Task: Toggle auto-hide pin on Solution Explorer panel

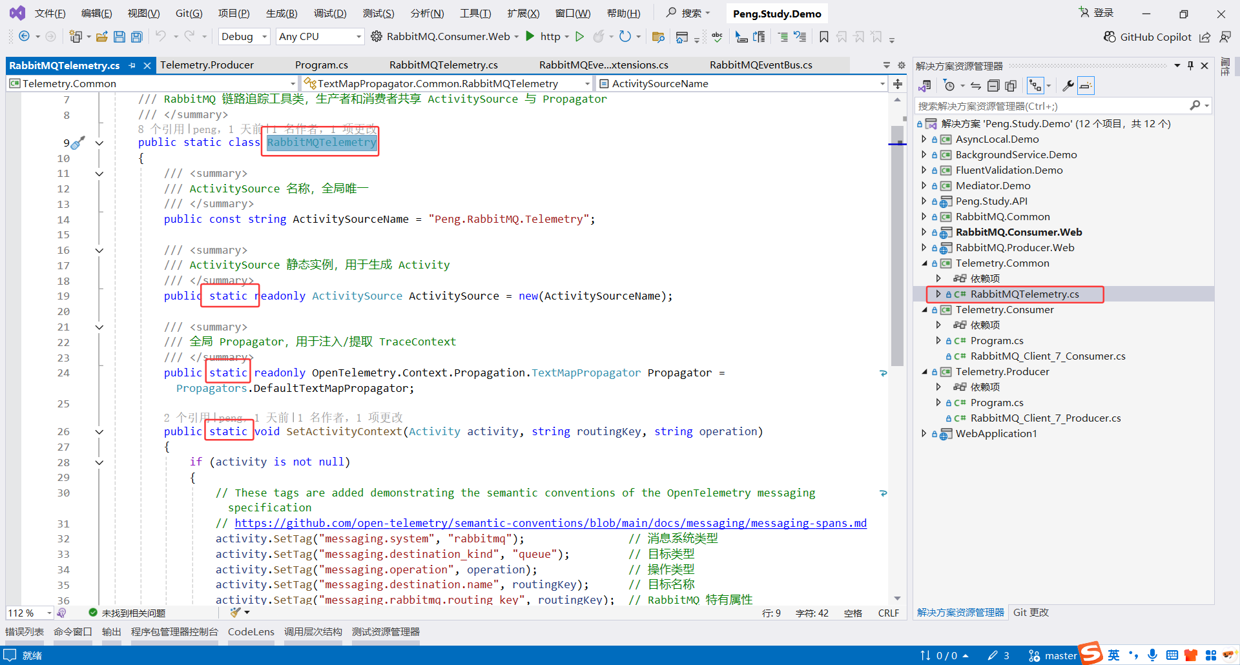Action: pos(1190,66)
